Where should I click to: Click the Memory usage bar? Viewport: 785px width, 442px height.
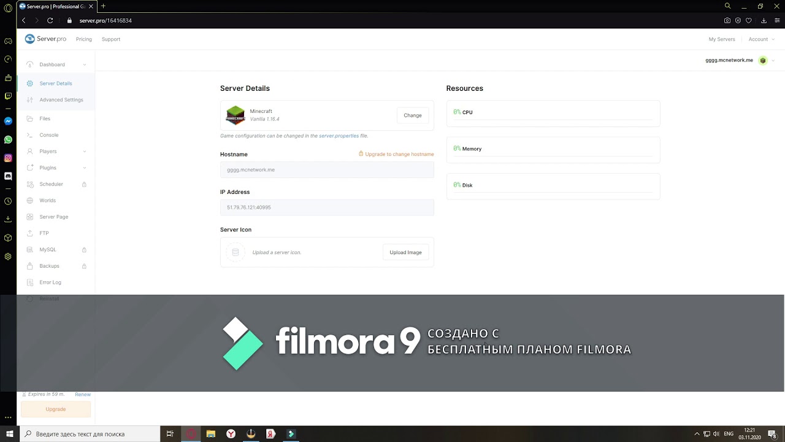click(x=553, y=150)
